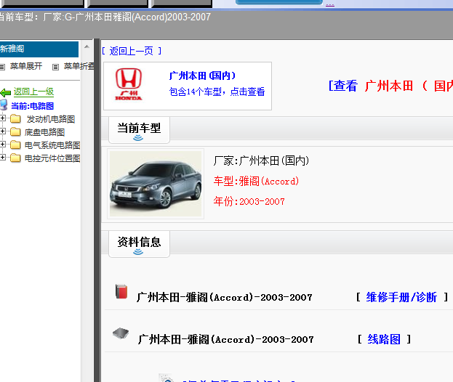Click the blue tab at top

[x=278, y=2]
